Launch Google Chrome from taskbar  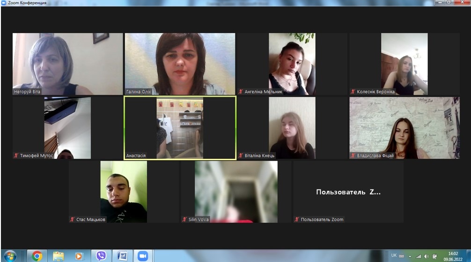click(x=37, y=256)
